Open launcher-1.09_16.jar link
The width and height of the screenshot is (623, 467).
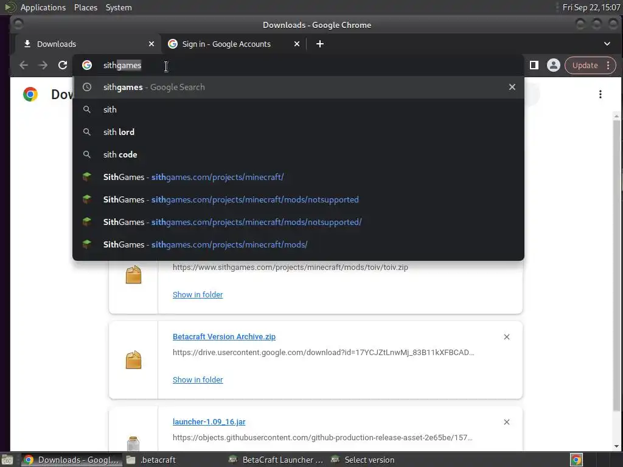point(209,422)
